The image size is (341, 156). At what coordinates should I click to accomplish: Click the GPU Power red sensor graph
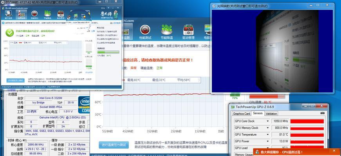[307, 141]
